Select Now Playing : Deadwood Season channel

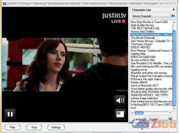coord(151,51)
